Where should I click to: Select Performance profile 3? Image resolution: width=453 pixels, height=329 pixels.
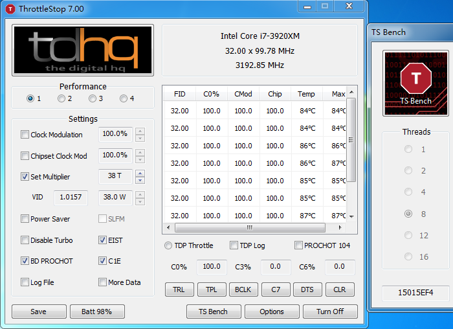(x=93, y=98)
